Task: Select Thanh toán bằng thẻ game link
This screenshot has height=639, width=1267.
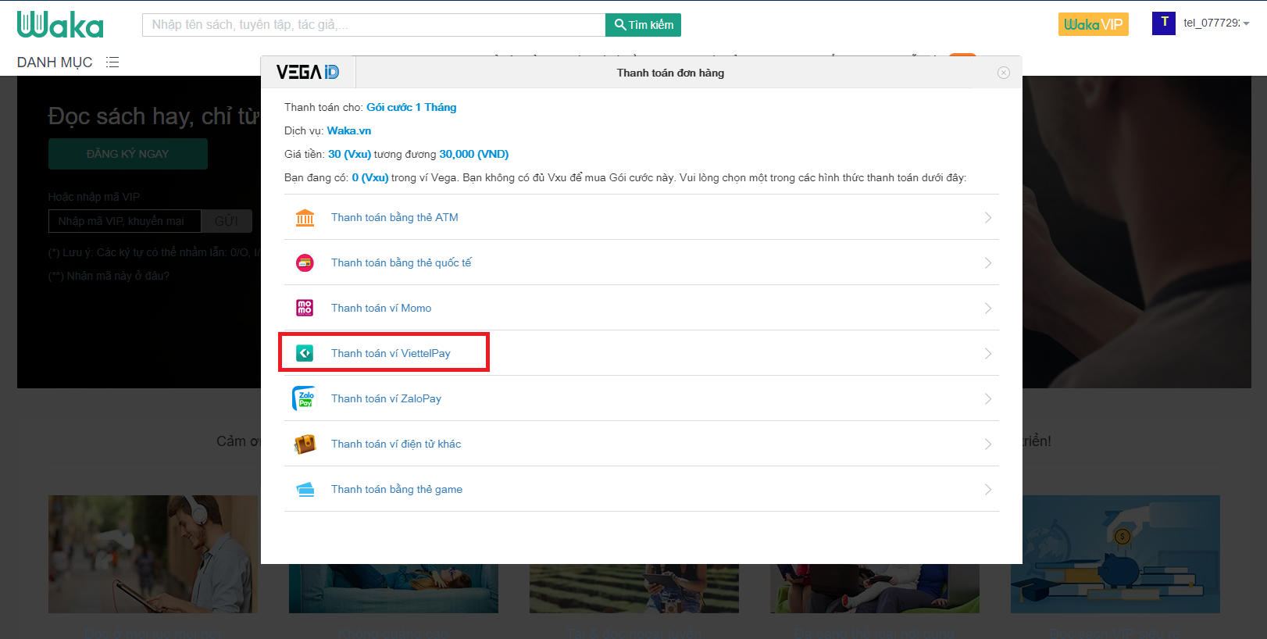Action: [396, 490]
